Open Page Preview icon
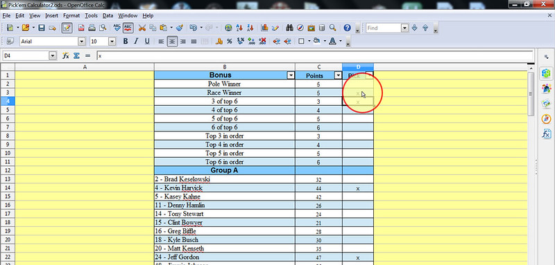The image size is (555, 265). (103, 28)
